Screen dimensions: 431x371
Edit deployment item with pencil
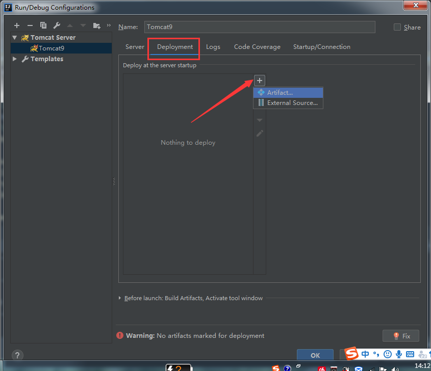(x=260, y=134)
